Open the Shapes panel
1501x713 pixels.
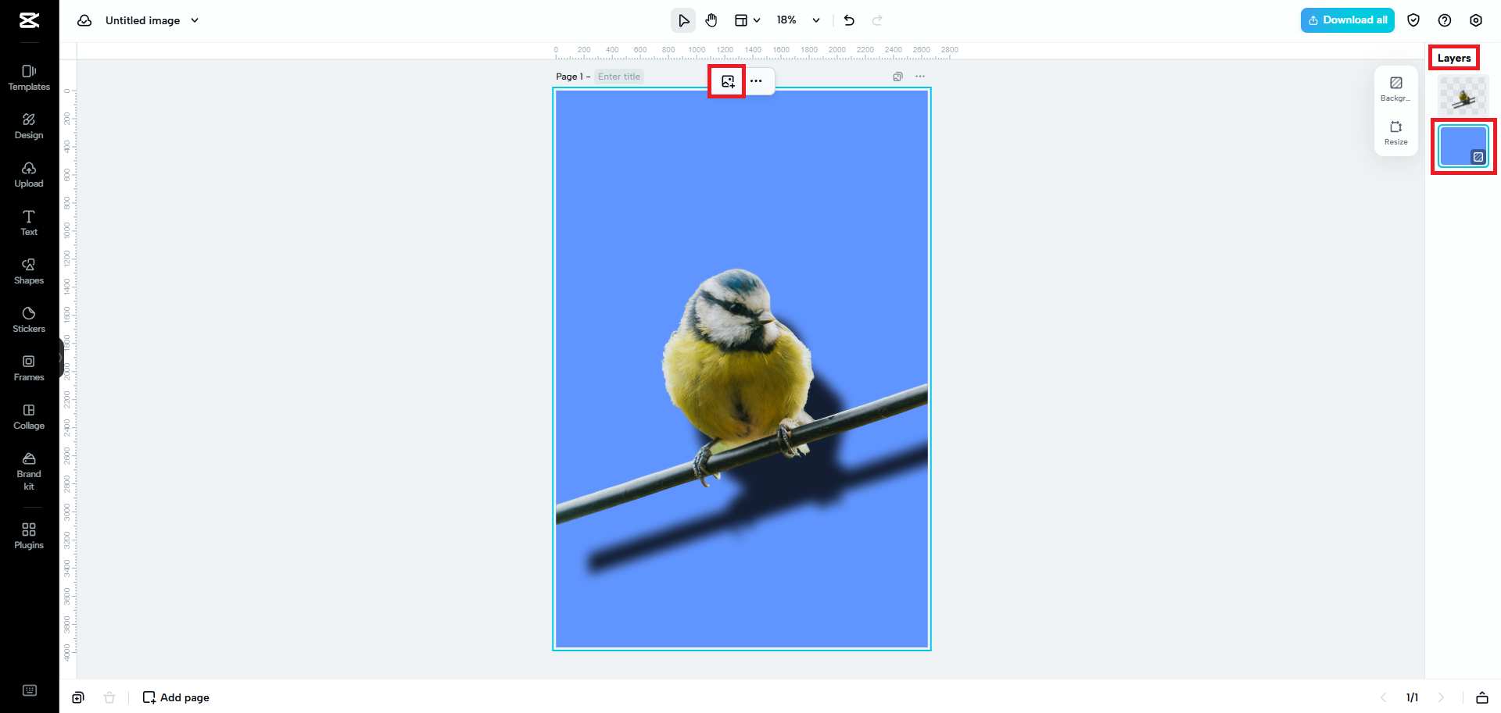[x=29, y=272]
